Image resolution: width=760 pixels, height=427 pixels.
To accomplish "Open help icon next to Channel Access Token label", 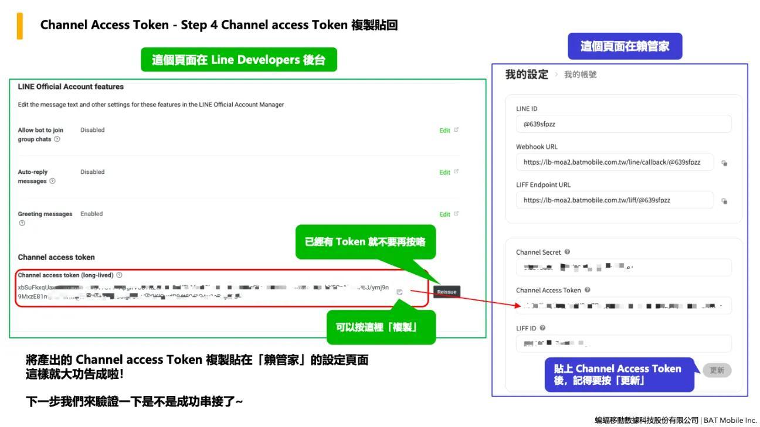I will point(587,290).
